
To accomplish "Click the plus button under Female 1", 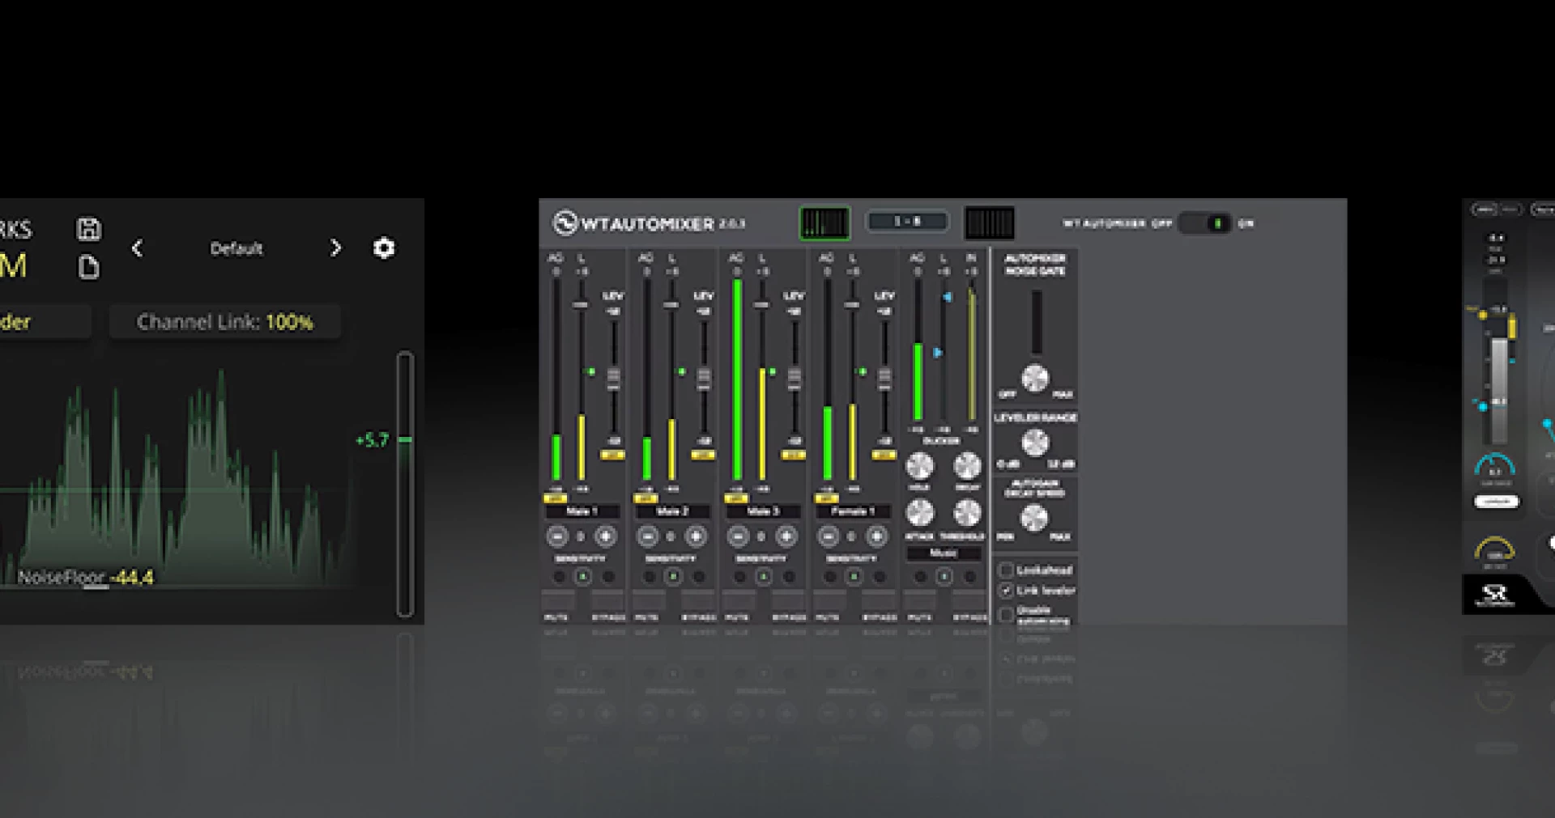I will point(876,536).
